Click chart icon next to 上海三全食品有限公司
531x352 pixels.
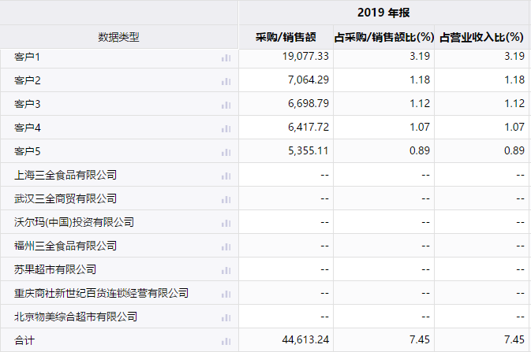226,176
